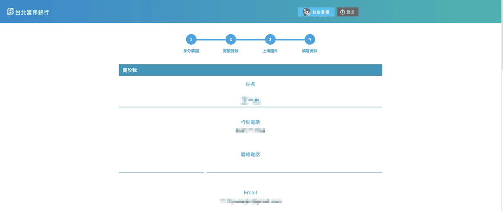
Task: Click the 聯絡電話 area code field
Action: [161, 166]
